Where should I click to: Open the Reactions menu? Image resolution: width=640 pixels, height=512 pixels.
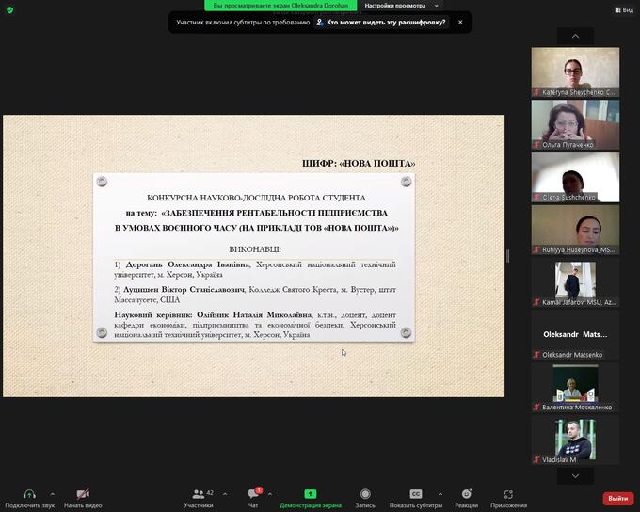pyautogui.click(x=466, y=494)
